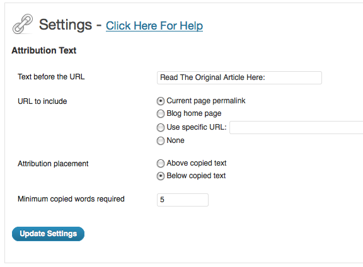
Task: Click the Attribution Text section heading
Action: pos(44,50)
